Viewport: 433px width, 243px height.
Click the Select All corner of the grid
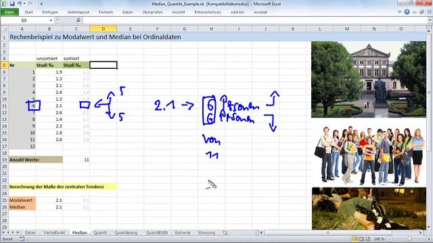coord(5,28)
